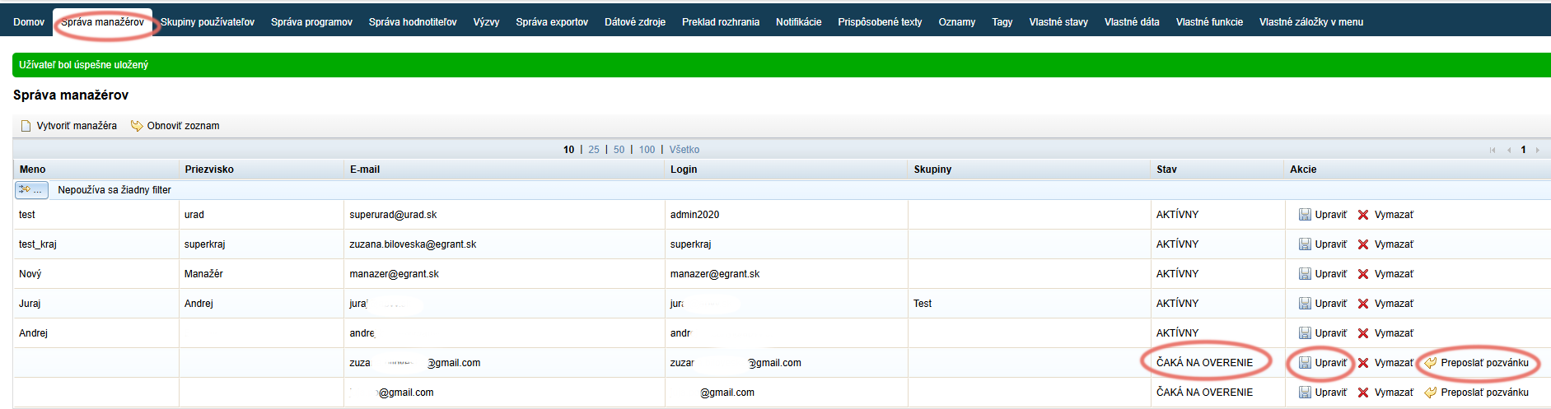
Task: Click red X delete icon for Juraj Andrej
Action: [1363, 304]
